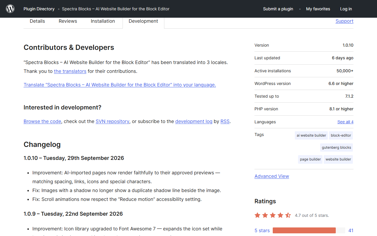Click the Spectra Blocks breadcrumb title
Screen dimensions: 377x236
pyautogui.click(x=116, y=9)
